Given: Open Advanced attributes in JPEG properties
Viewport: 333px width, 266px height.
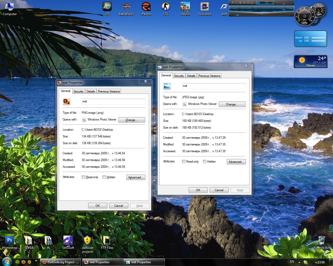Looking at the screenshot, I should [236, 162].
